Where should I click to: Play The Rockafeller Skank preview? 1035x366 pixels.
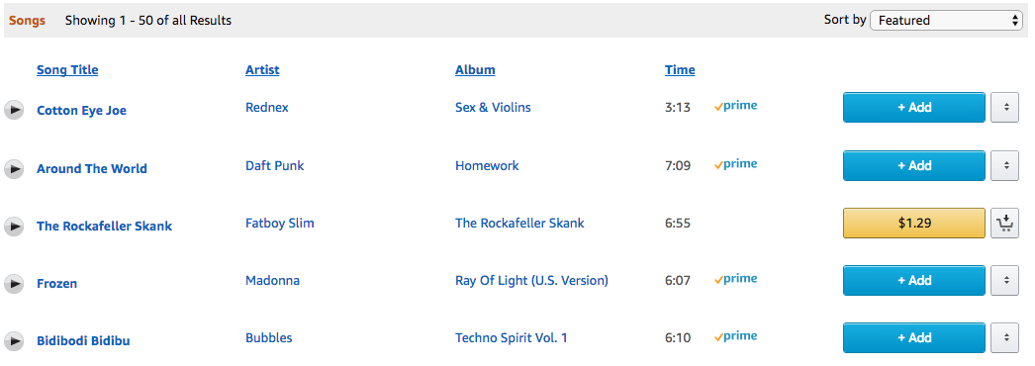[14, 227]
